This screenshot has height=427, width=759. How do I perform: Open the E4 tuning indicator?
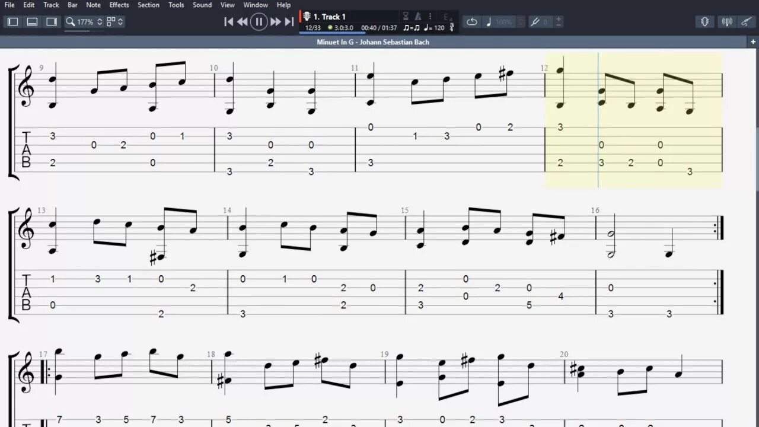tap(448, 17)
